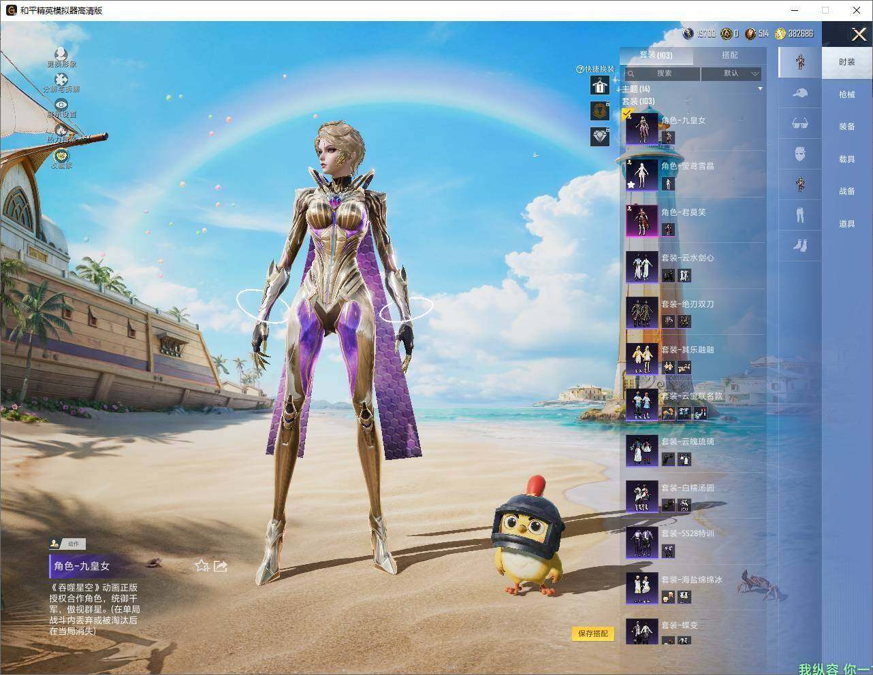
Task: Open the 道具 items tab
Action: pyautogui.click(x=847, y=224)
